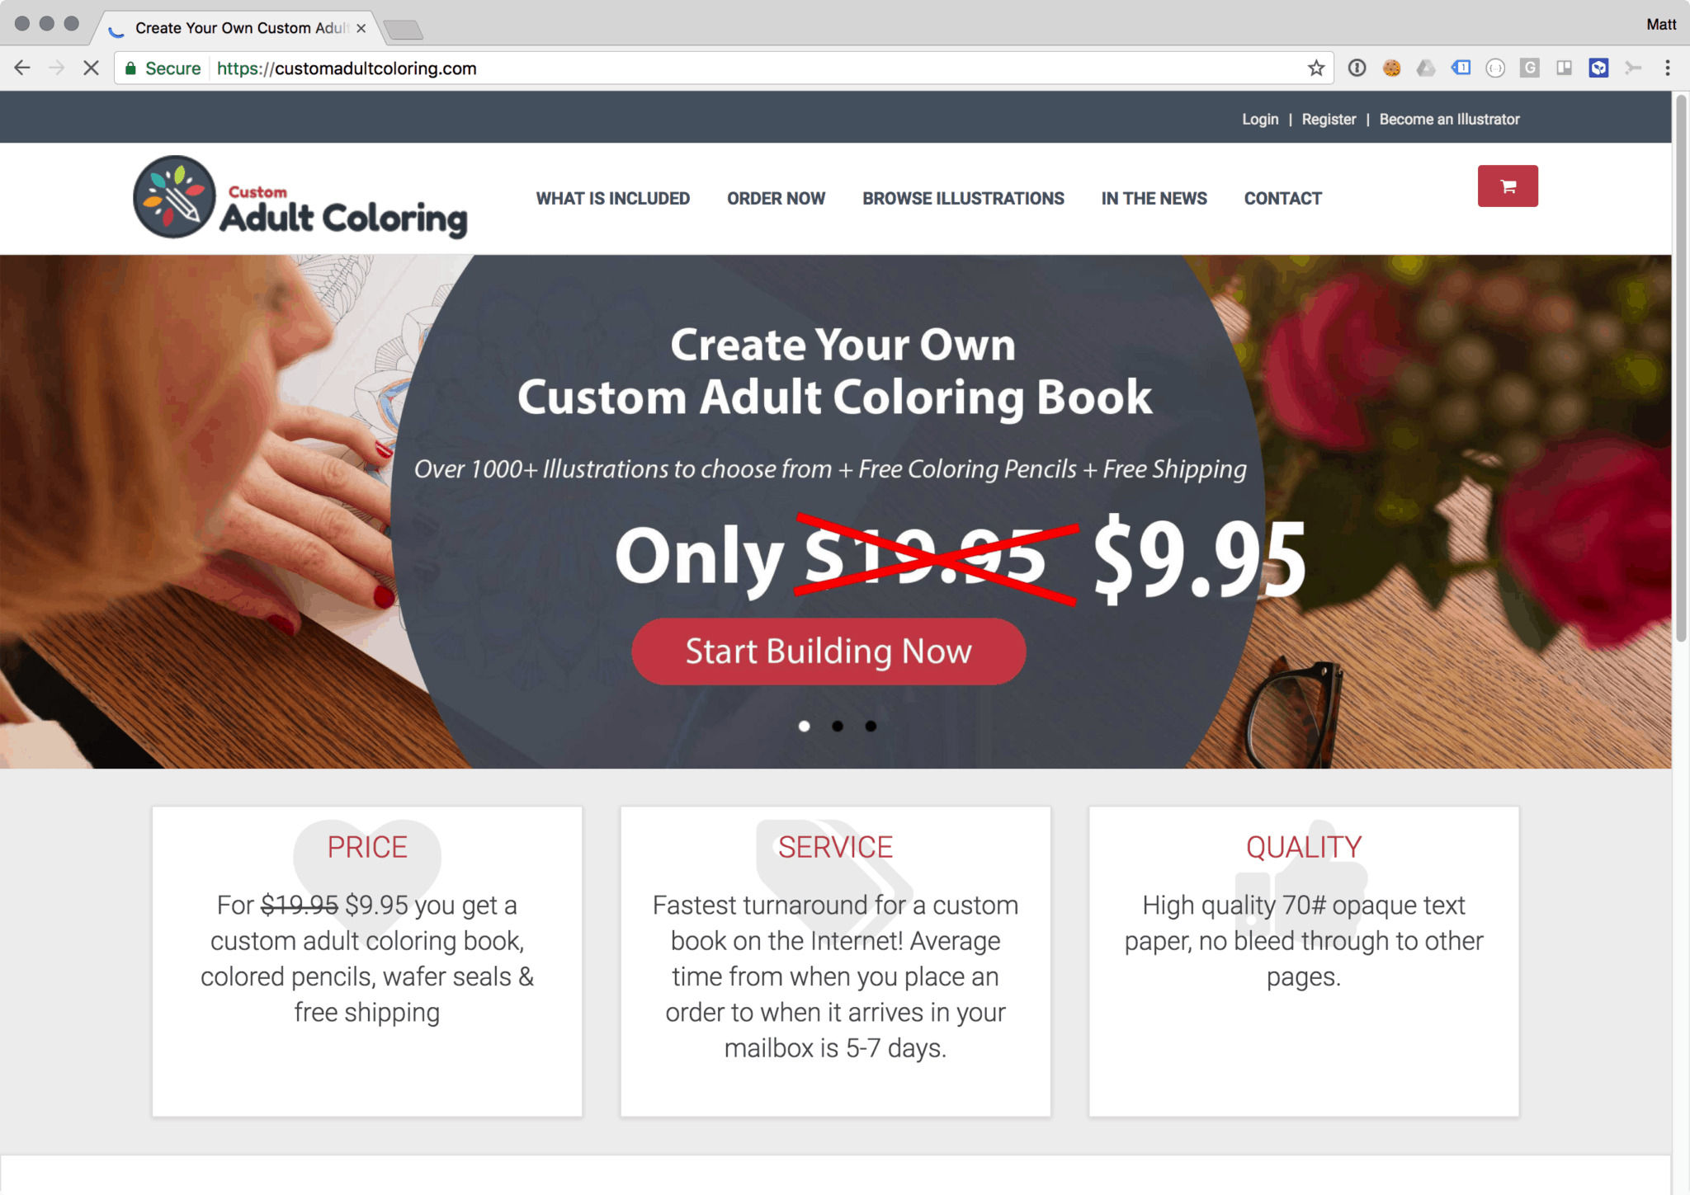Select the second carousel slide dot
Image resolution: width=1690 pixels, height=1195 pixels.
click(837, 726)
